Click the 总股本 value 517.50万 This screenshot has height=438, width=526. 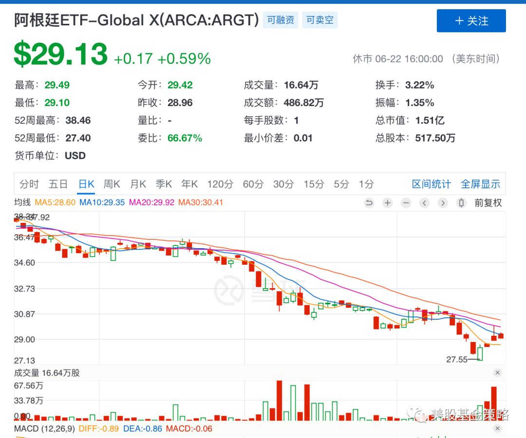click(435, 138)
